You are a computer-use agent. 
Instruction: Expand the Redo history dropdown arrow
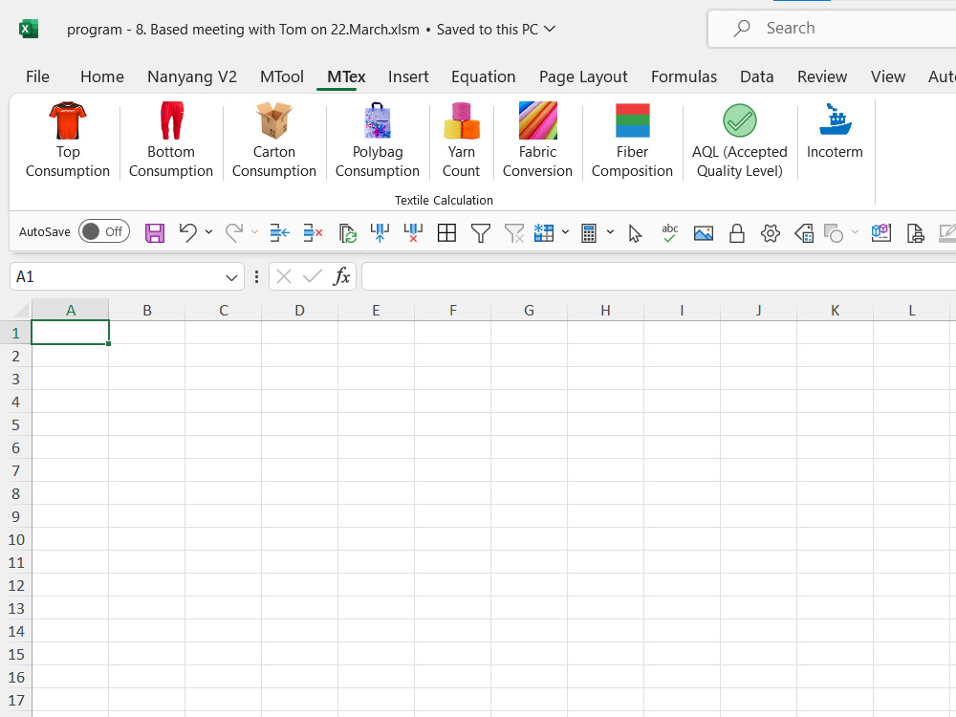pos(254,232)
